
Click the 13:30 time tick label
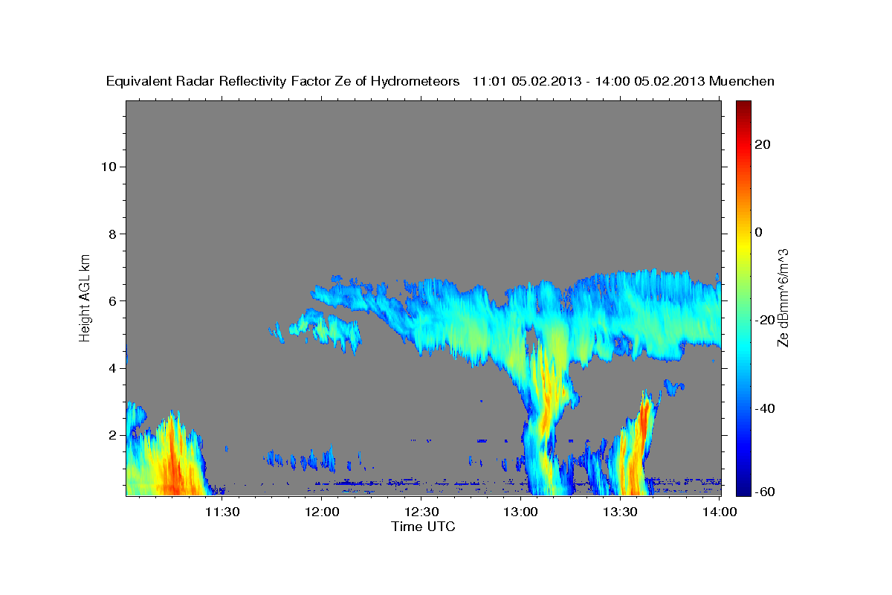pyautogui.click(x=621, y=512)
